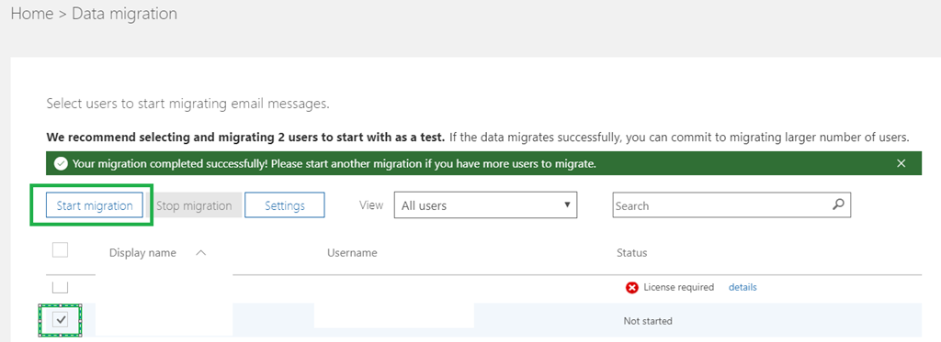
Task: Go to Home in the breadcrumb
Action: (32, 14)
